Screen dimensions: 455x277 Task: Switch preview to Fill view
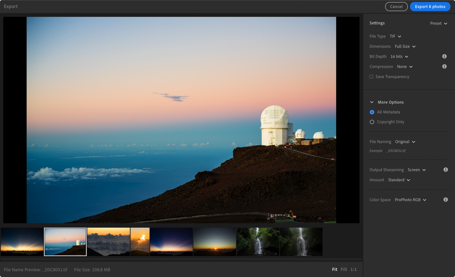[x=344, y=269]
